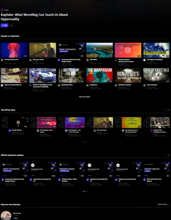Follow the discovered channel
171x220 pixels.
(x=16, y=218)
